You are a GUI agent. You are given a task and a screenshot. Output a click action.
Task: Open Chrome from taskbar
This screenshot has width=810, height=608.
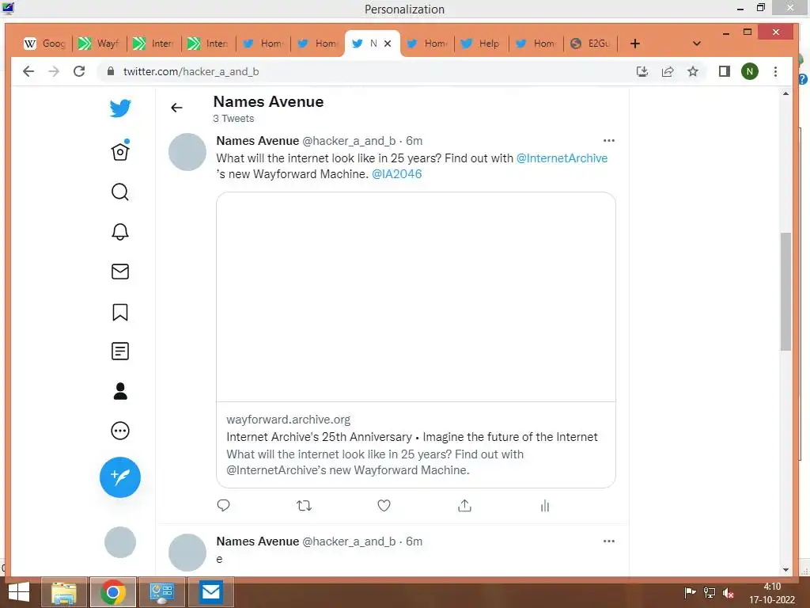coord(113,592)
